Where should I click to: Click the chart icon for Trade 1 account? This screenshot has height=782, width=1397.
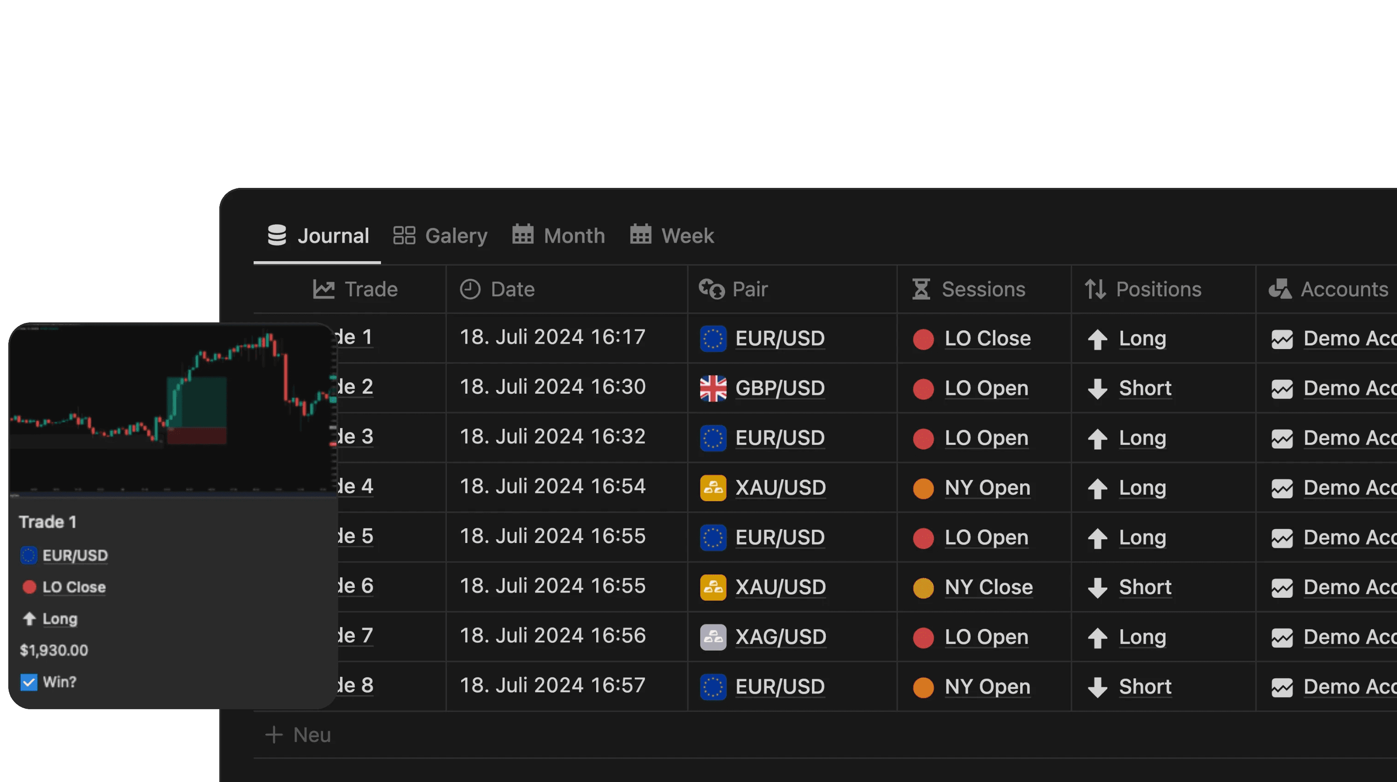coord(1282,339)
